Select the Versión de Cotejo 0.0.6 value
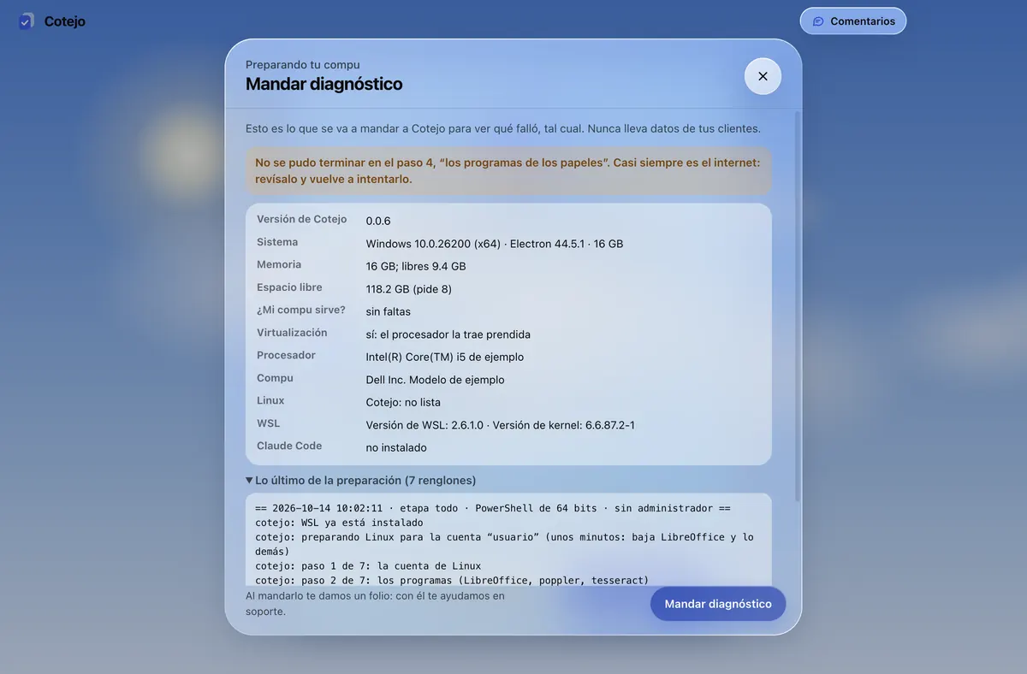Viewport: 1027px width, 674px height. tap(378, 221)
